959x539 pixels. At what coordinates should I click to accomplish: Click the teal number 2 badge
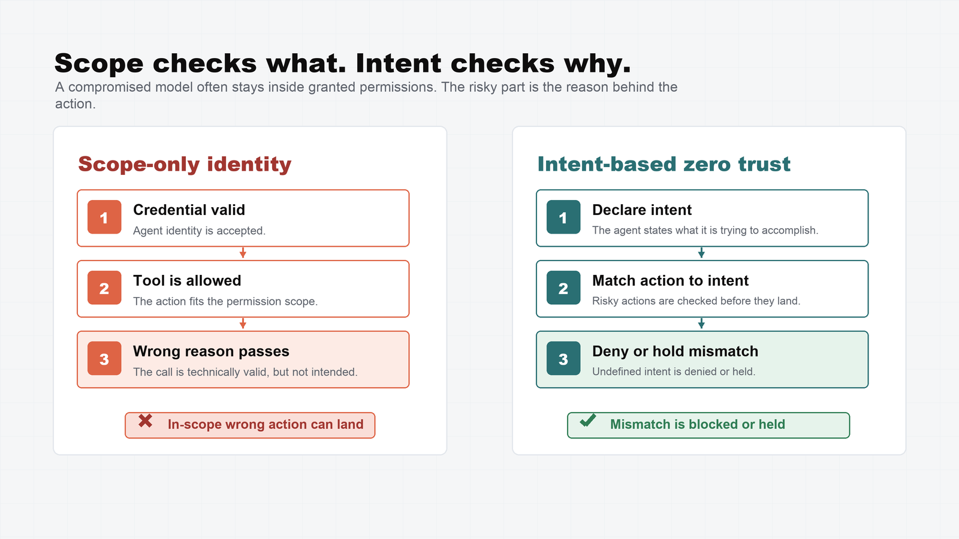tap(563, 287)
